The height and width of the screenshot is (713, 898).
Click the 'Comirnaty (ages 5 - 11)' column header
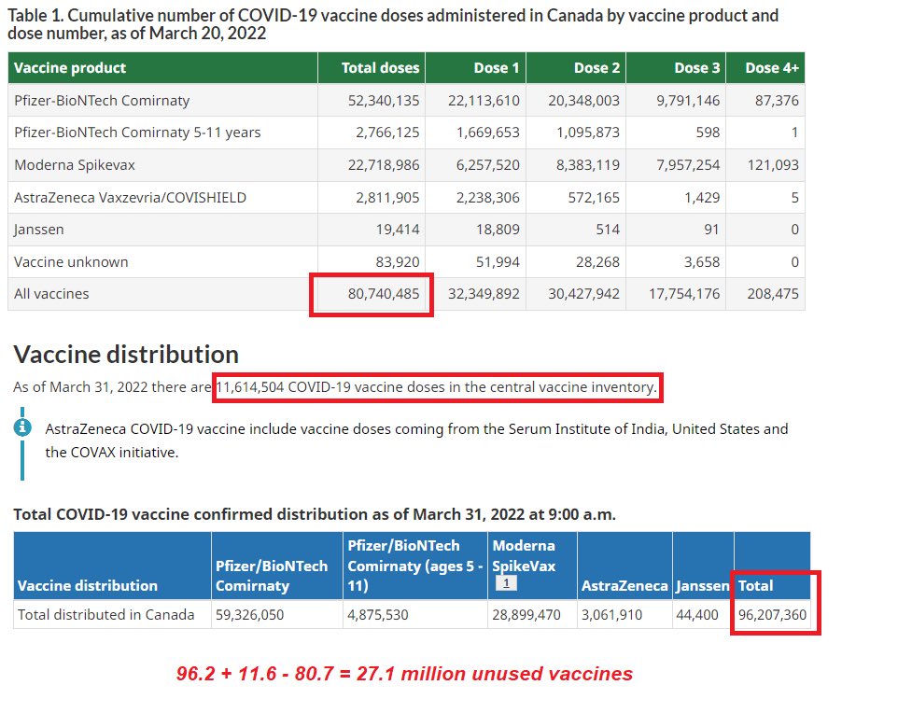coord(414,566)
